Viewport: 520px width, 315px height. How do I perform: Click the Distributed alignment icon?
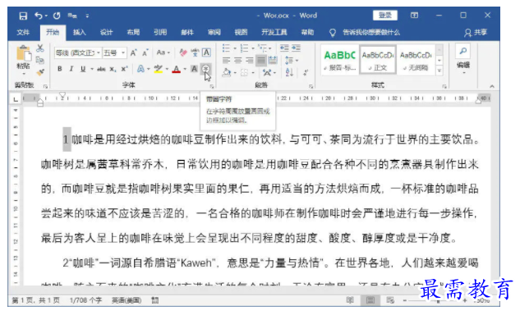click(x=273, y=60)
